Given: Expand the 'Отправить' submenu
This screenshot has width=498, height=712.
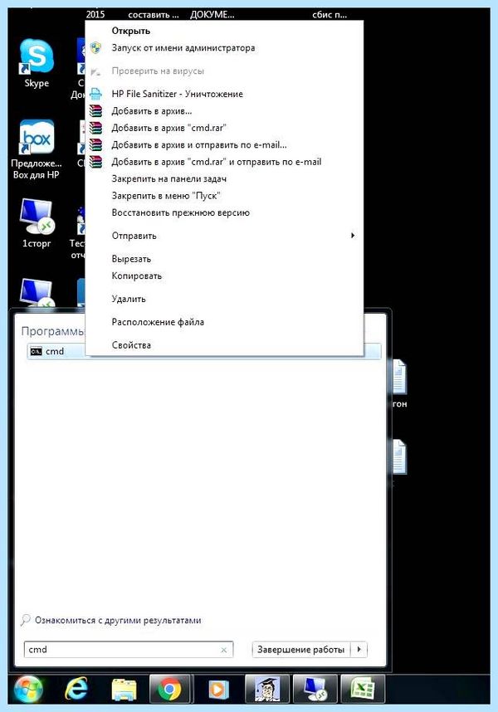Looking at the screenshot, I should point(224,236).
